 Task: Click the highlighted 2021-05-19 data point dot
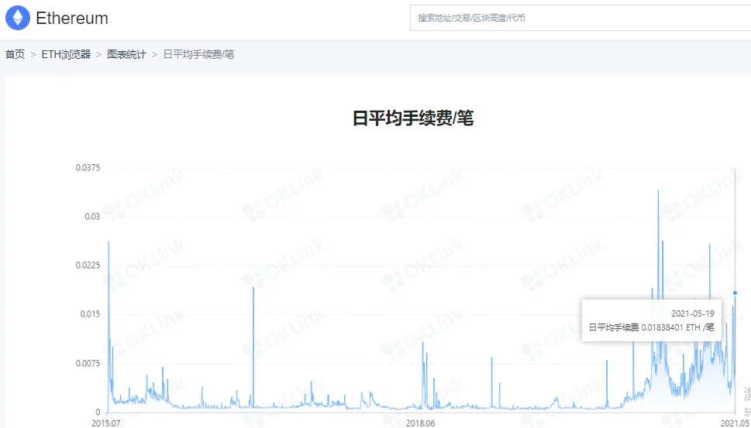[735, 293]
